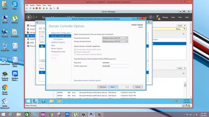Open Google Chrome from the host taskbar
Viewport: 209px width, 117px height.
click(51, 114)
